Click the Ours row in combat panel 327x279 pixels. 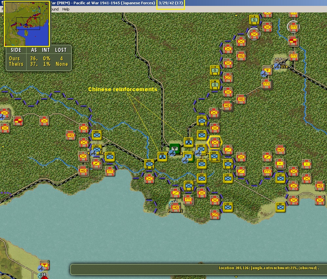coord(38,58)
